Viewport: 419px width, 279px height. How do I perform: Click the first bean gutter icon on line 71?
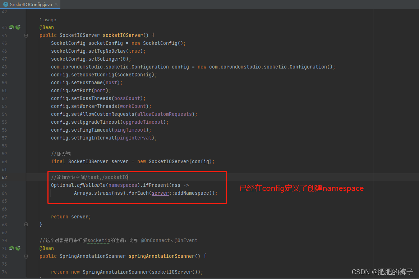[x=12, y=248]
